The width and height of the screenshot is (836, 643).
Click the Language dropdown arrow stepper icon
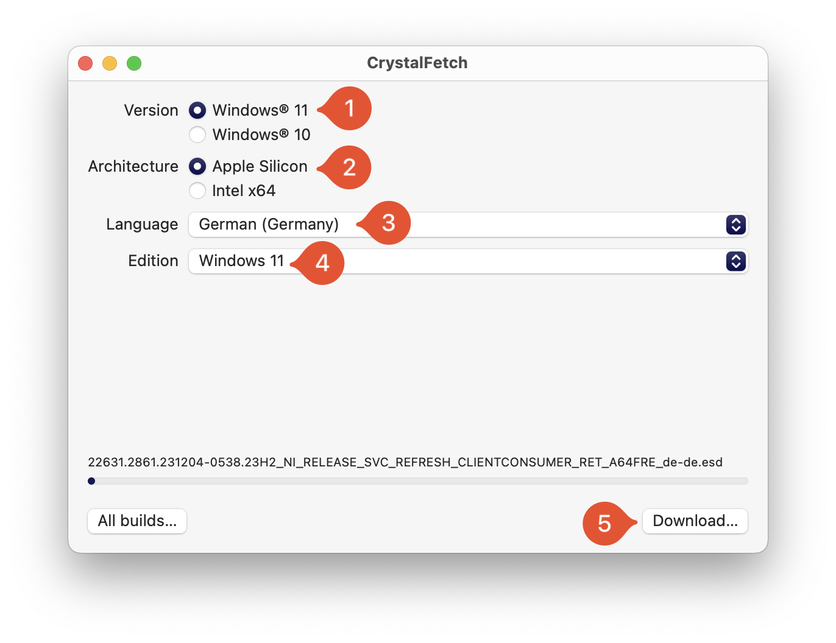[x=736, y=225]
